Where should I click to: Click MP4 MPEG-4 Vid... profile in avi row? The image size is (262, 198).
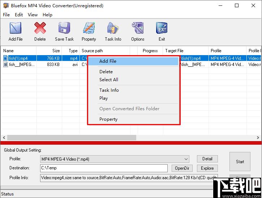227,65
